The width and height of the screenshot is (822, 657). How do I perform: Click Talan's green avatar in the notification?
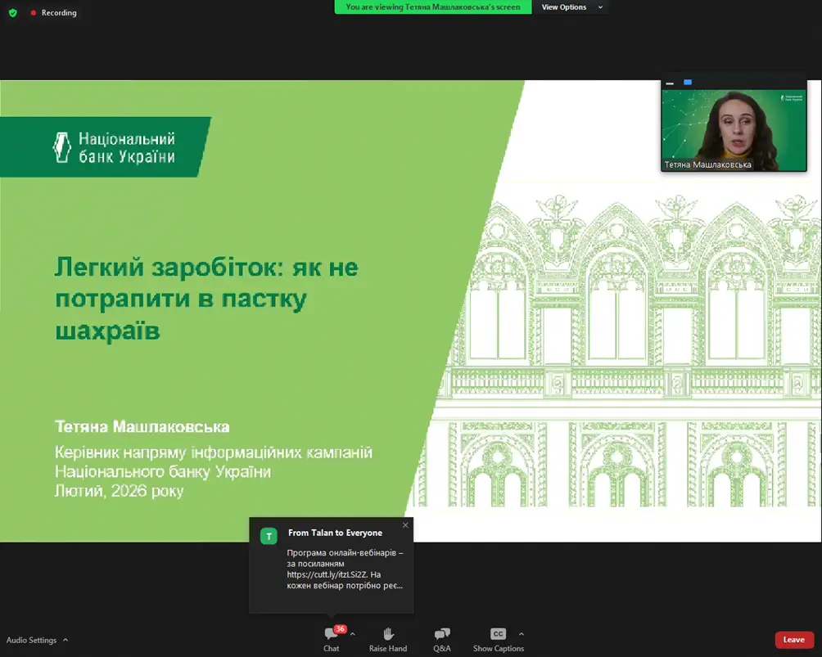click(269, 536)
